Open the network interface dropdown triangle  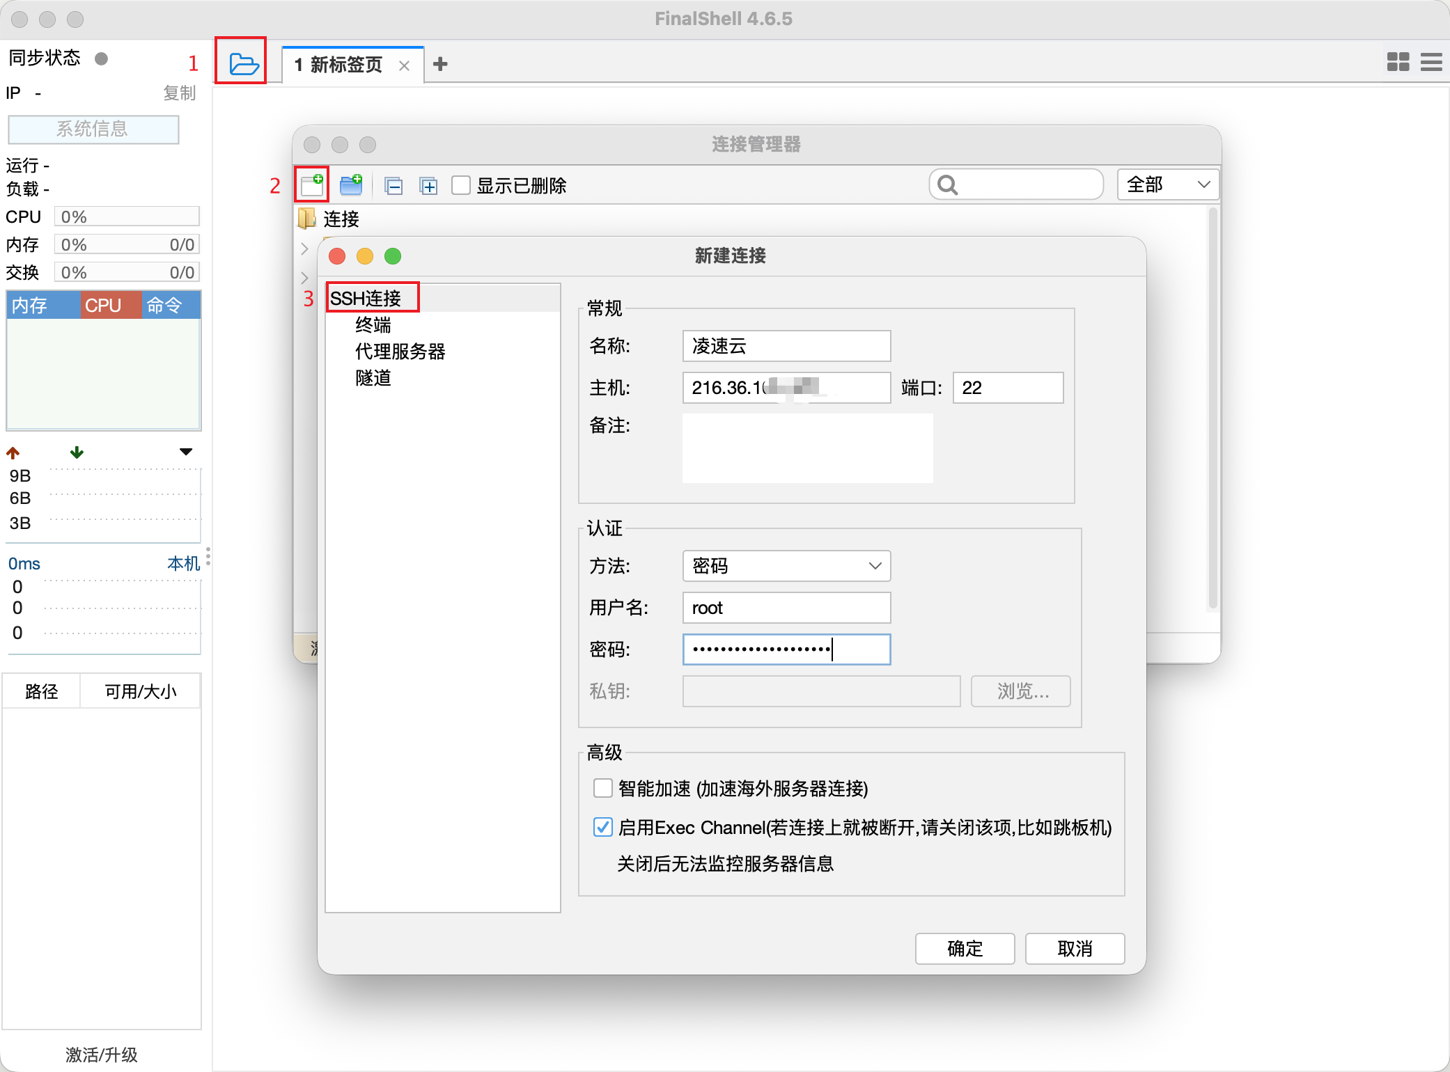click(x=186, y=452)
